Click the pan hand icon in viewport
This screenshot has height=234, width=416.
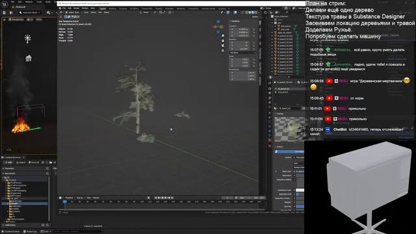coord(223,40)
